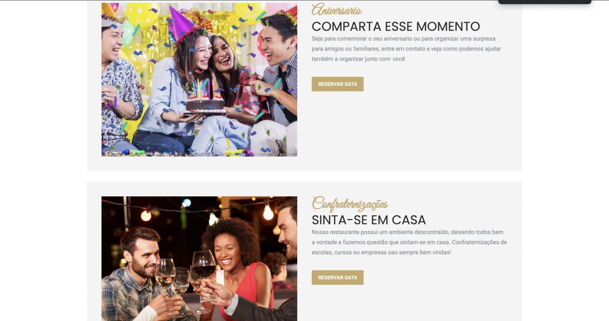Viewport: 609px width, 321px height.
Task: Click the woman in red dress
Action: (x=238, y=267)
